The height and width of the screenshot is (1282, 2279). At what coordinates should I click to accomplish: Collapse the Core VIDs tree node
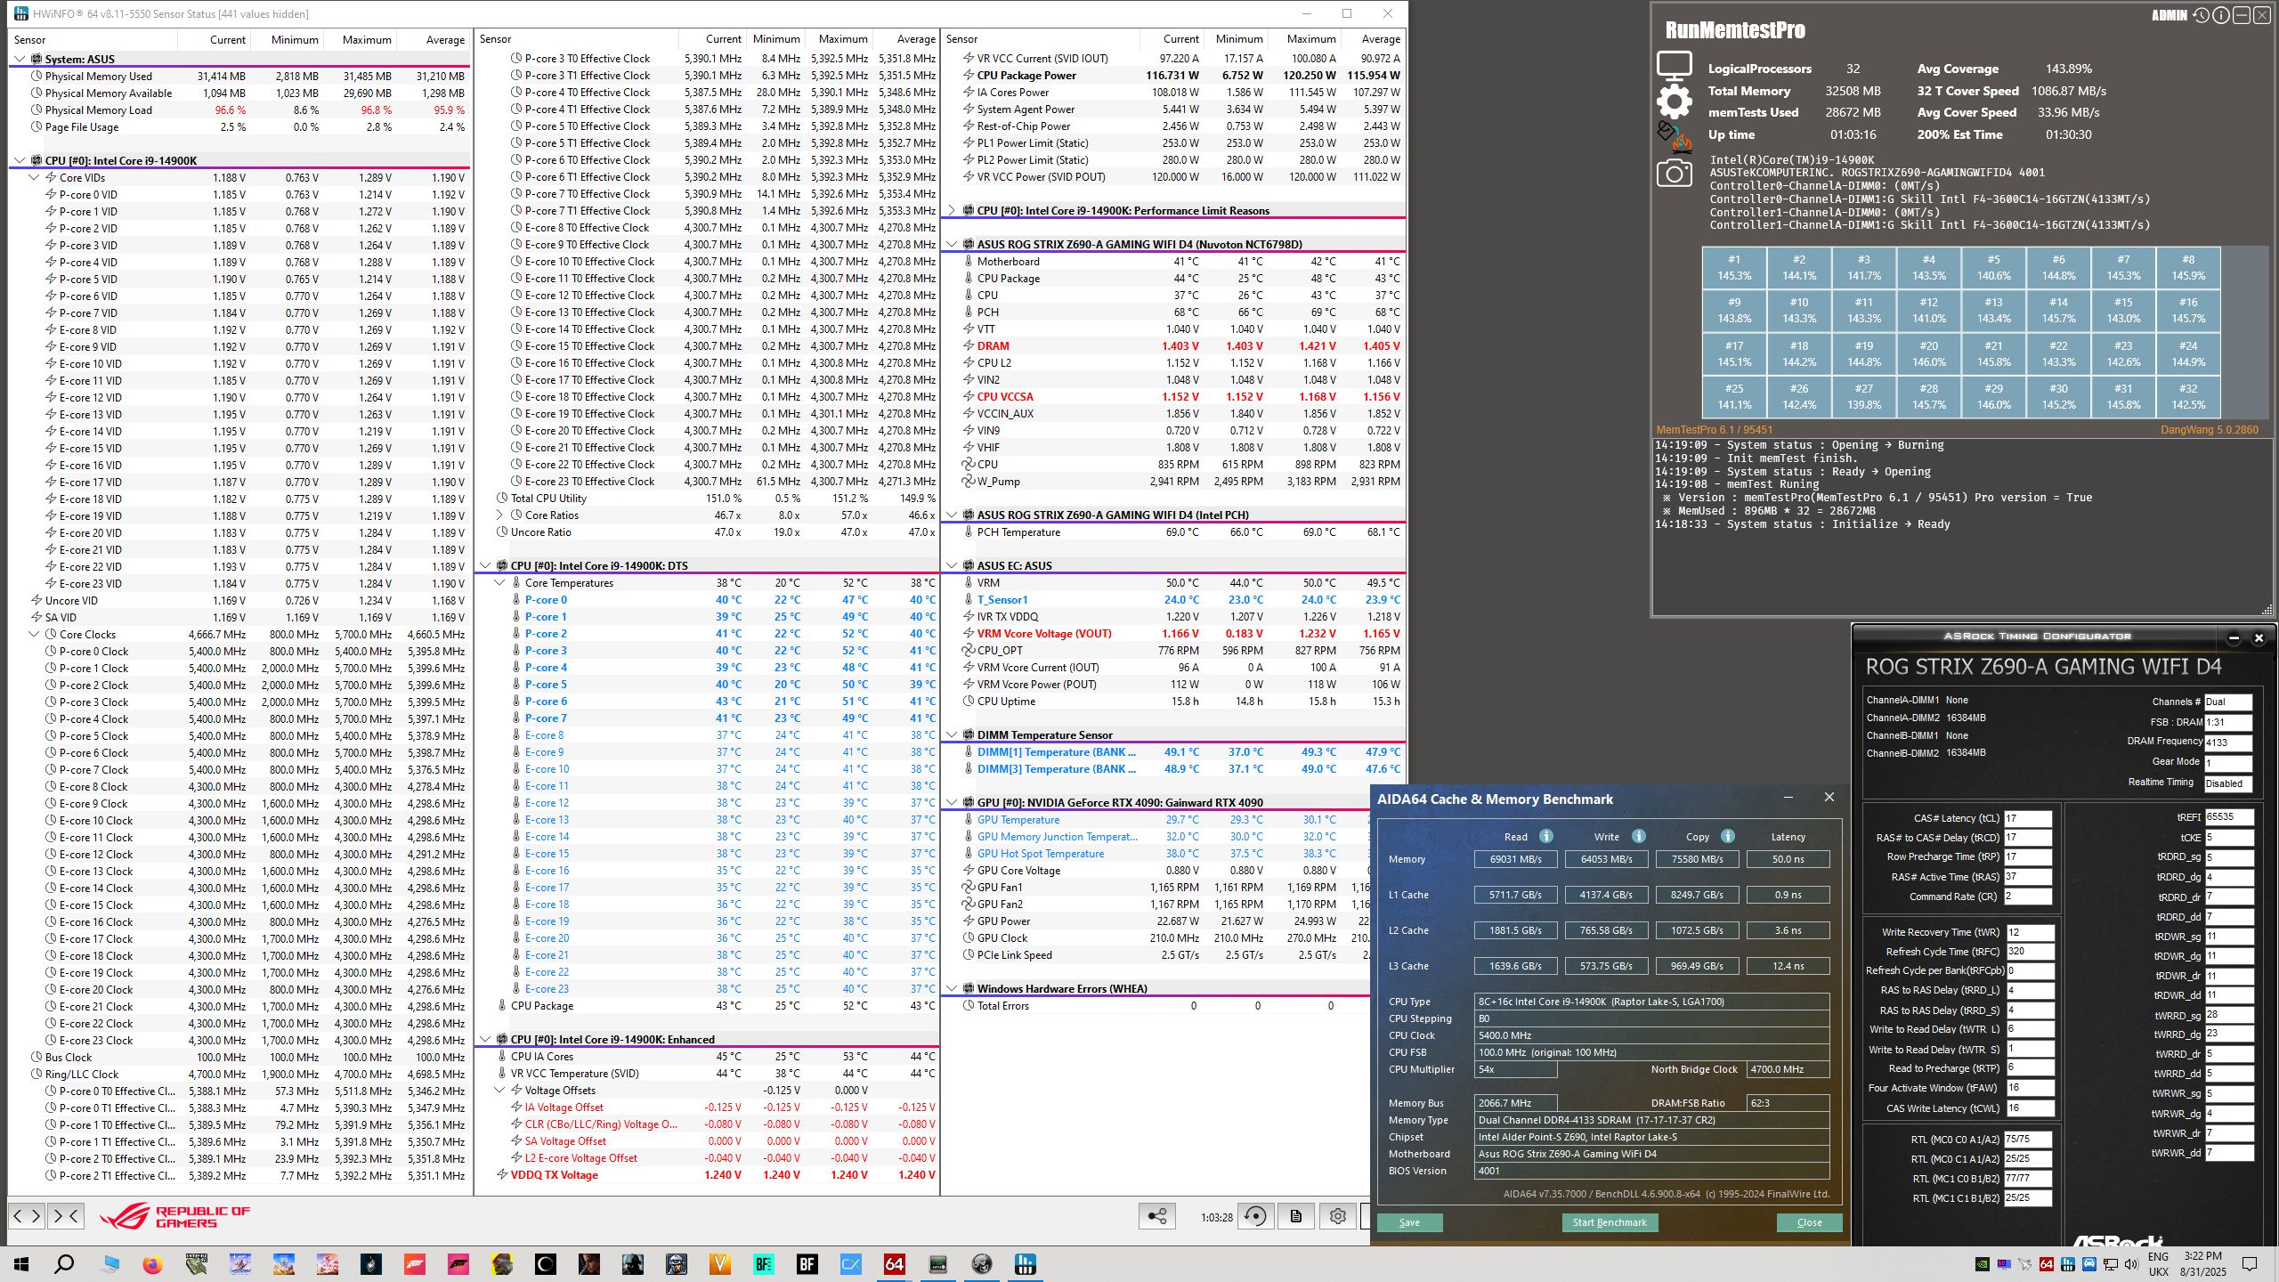(x=34, y=178)
